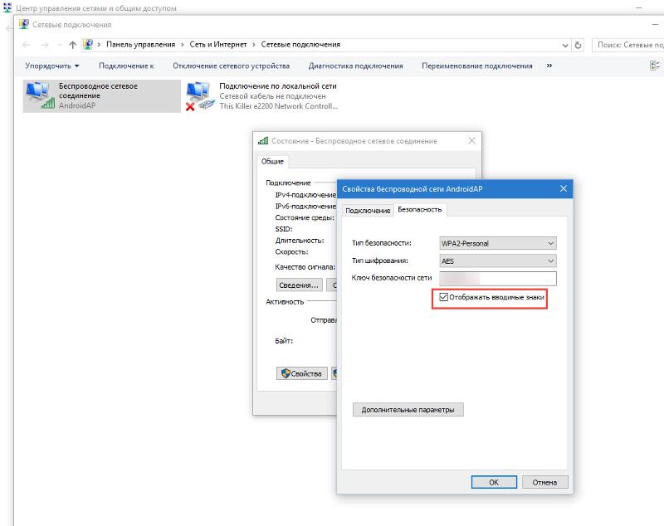This screenshot has width=664, height=526.
Task: Click the Сетевые подключения window title icon
Action: pos(24,24)
